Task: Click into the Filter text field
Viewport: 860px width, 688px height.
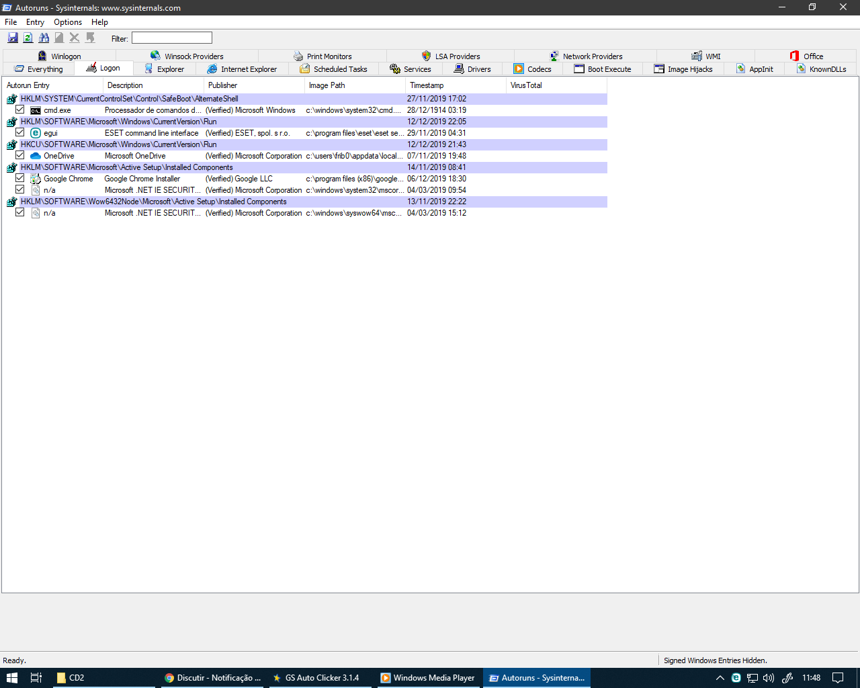Action: click(172, 38)
